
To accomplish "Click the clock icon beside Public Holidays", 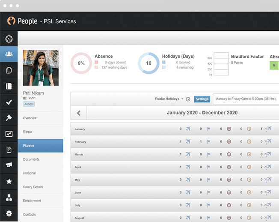I will pos(188,99).
